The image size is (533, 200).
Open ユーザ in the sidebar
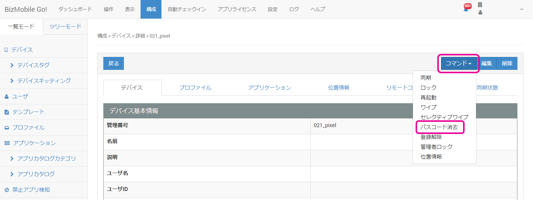(20, 96)
